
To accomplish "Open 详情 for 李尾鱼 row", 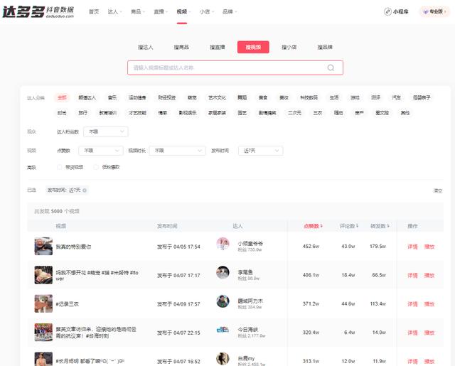I will click(x=412, y=275).
